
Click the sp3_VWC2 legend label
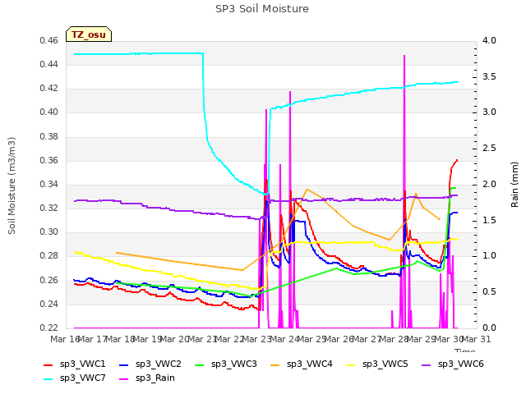pos(159,364)
